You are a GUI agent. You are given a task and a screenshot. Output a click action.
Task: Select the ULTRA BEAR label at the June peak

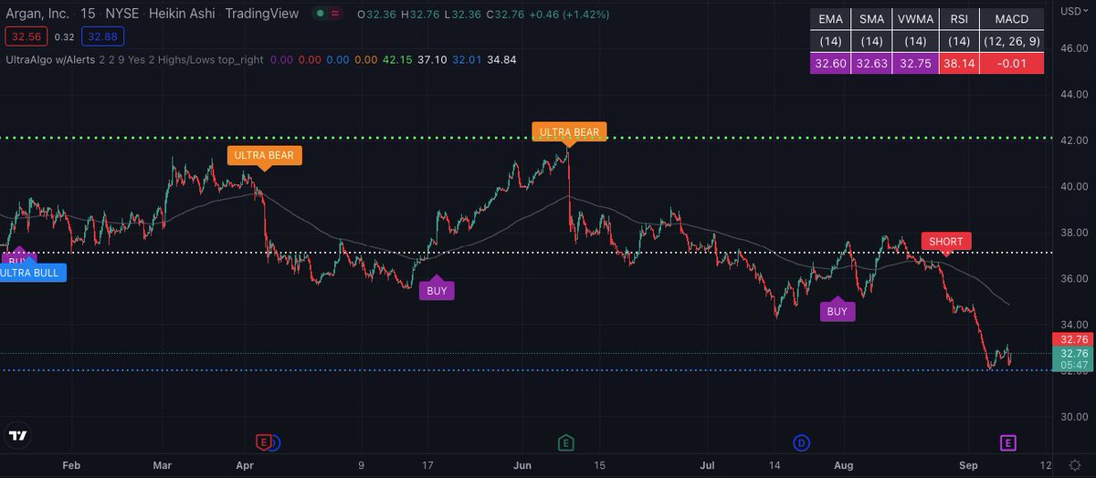[x=569, y=134]
